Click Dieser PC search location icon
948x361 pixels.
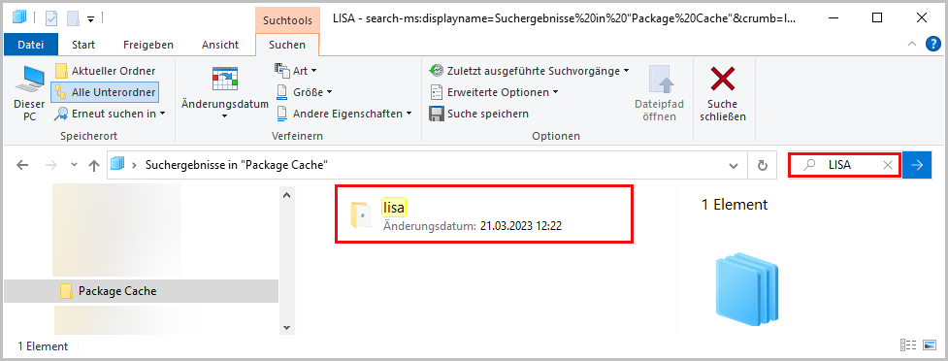pos(30,93)
